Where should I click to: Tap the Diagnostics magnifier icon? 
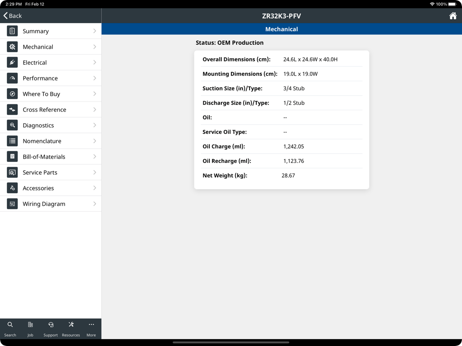[12, 125]
